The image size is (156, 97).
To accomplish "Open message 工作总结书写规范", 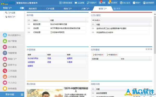I will (57, 32).
